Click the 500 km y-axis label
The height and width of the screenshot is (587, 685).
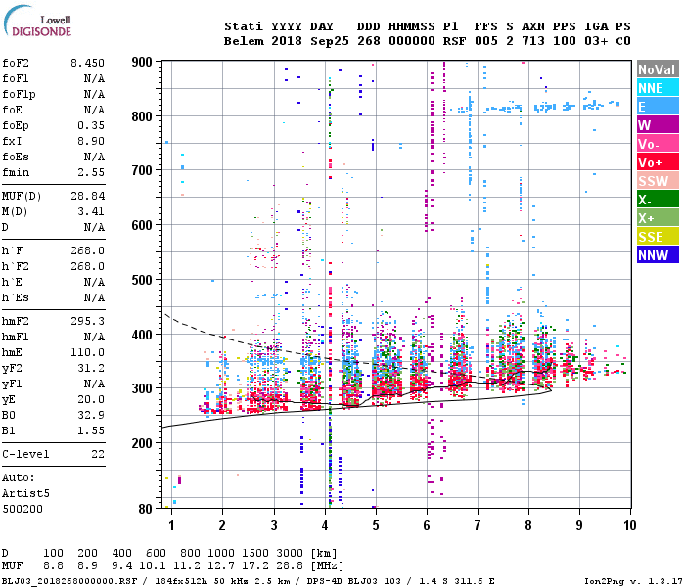[142, 280]
